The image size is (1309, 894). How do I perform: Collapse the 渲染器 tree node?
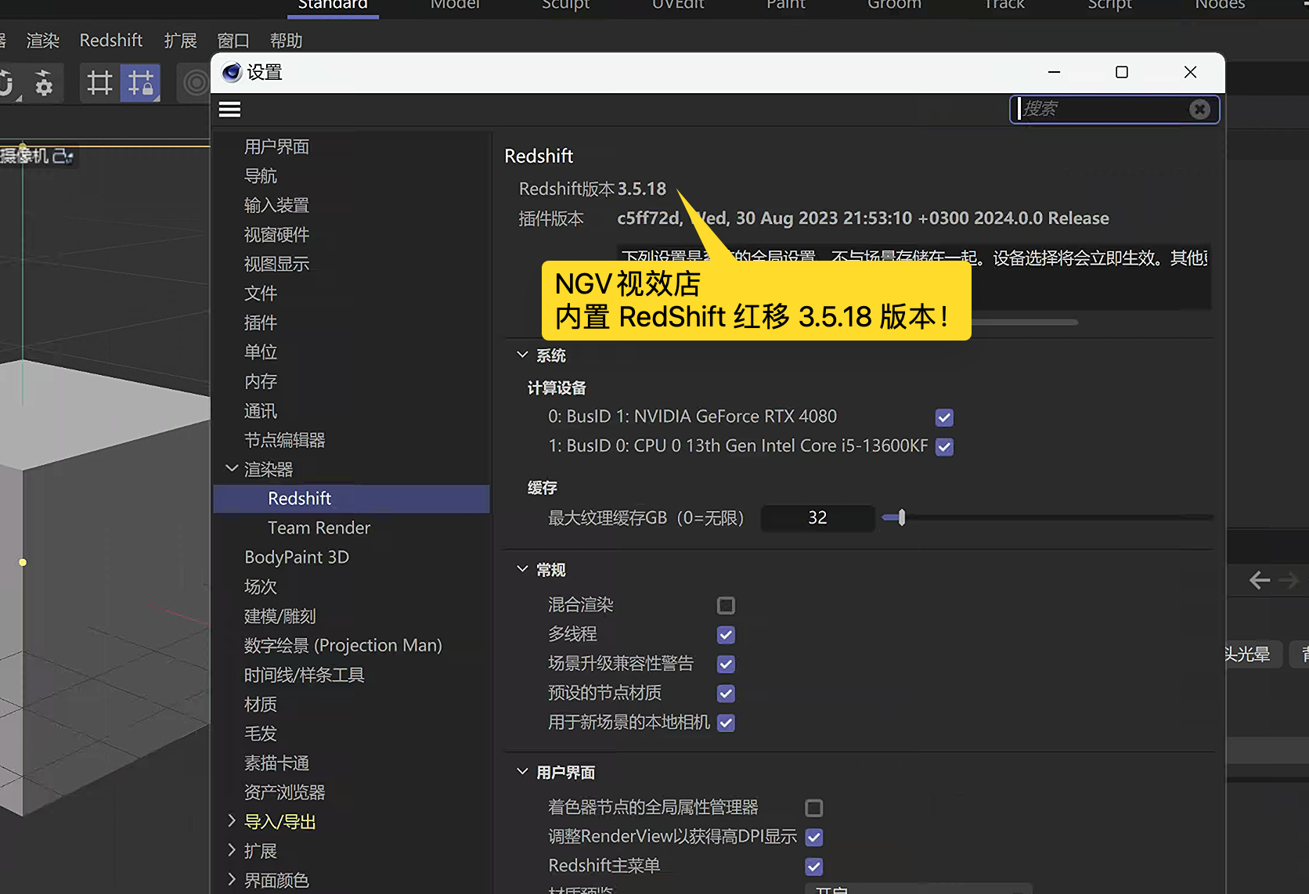[232, 469]
